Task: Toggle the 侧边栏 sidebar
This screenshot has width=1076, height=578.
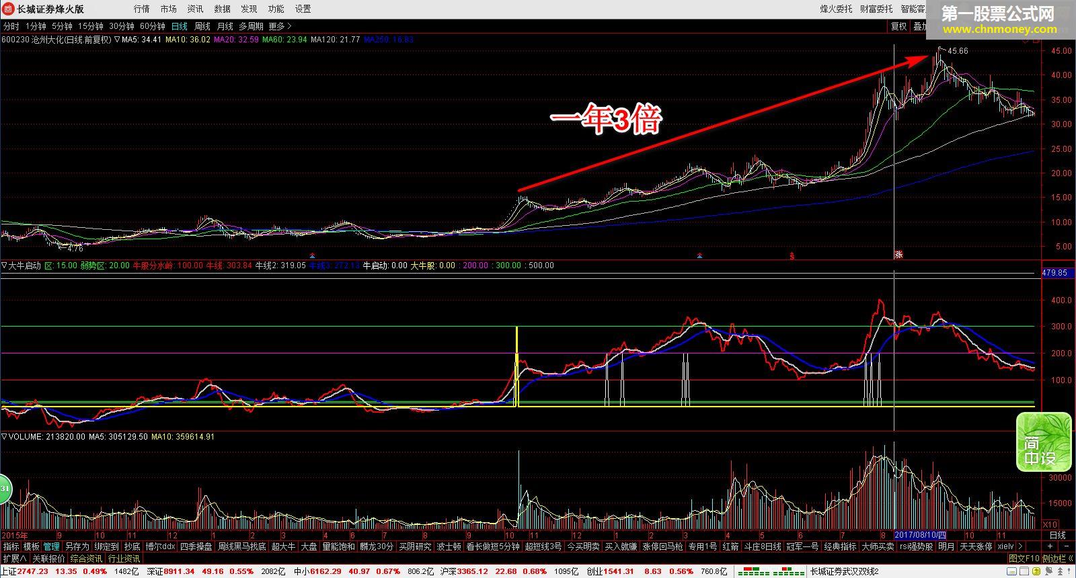Action: coord(1058,559)
